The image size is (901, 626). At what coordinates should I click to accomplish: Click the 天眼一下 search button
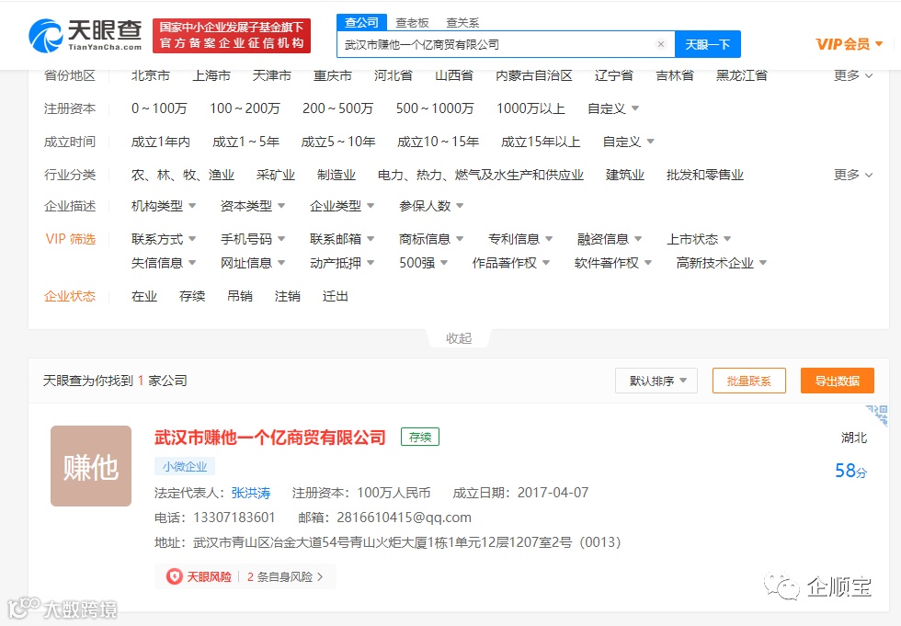[707, 44]
